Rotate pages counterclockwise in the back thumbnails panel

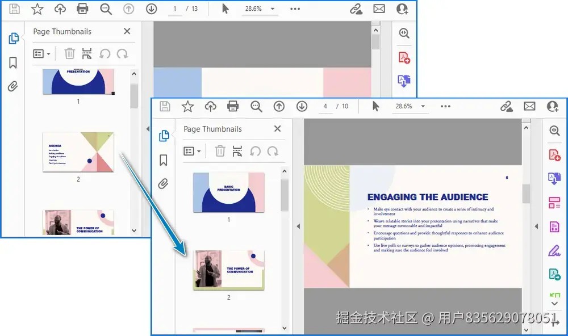coord(105,53)
